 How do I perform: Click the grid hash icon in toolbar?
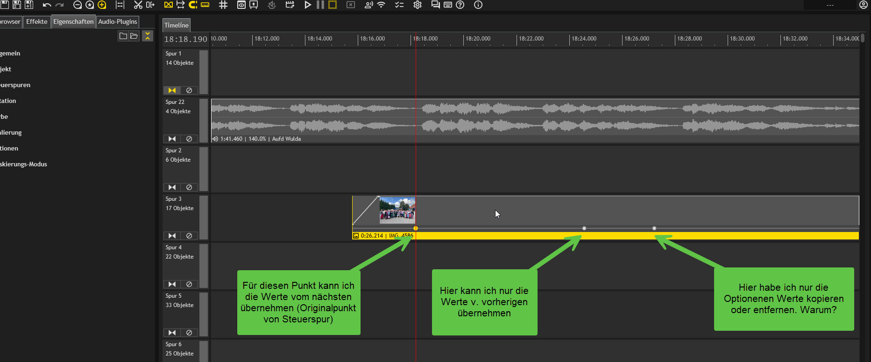(223, 5)
